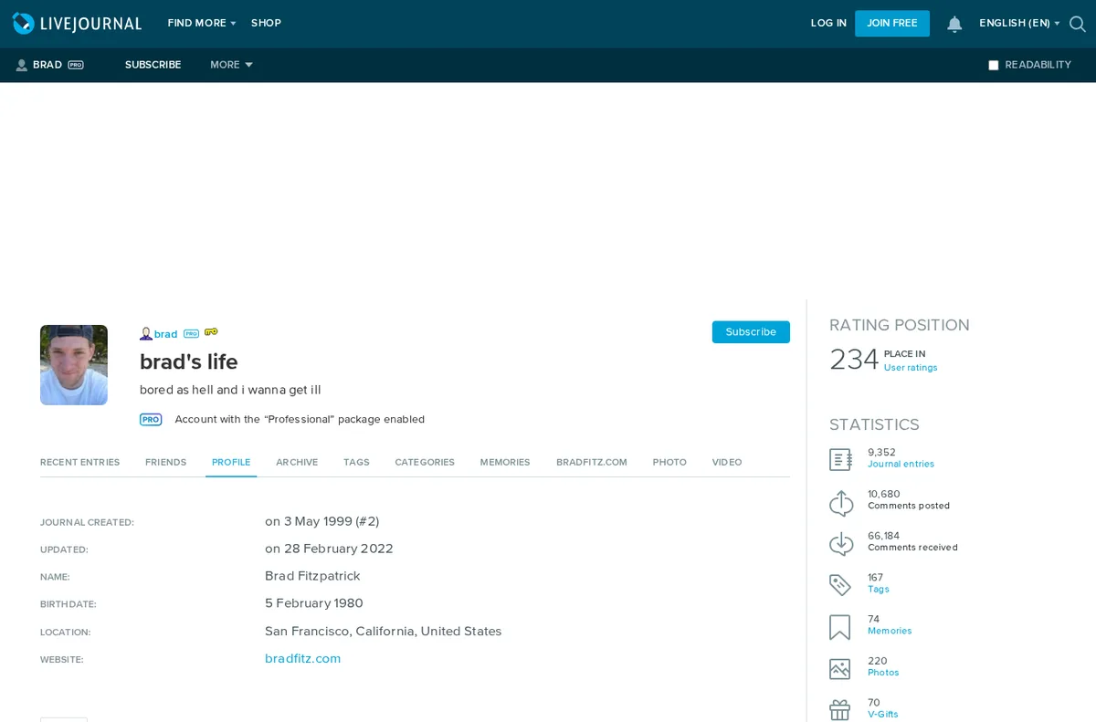Open the Video tab
The height and width of the screenshot is (722, 1096).
727,463
